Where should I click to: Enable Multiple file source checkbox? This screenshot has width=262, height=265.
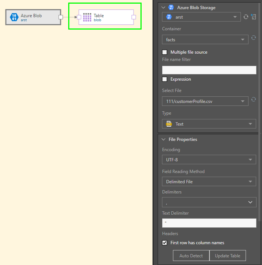[x=165, y=52]
